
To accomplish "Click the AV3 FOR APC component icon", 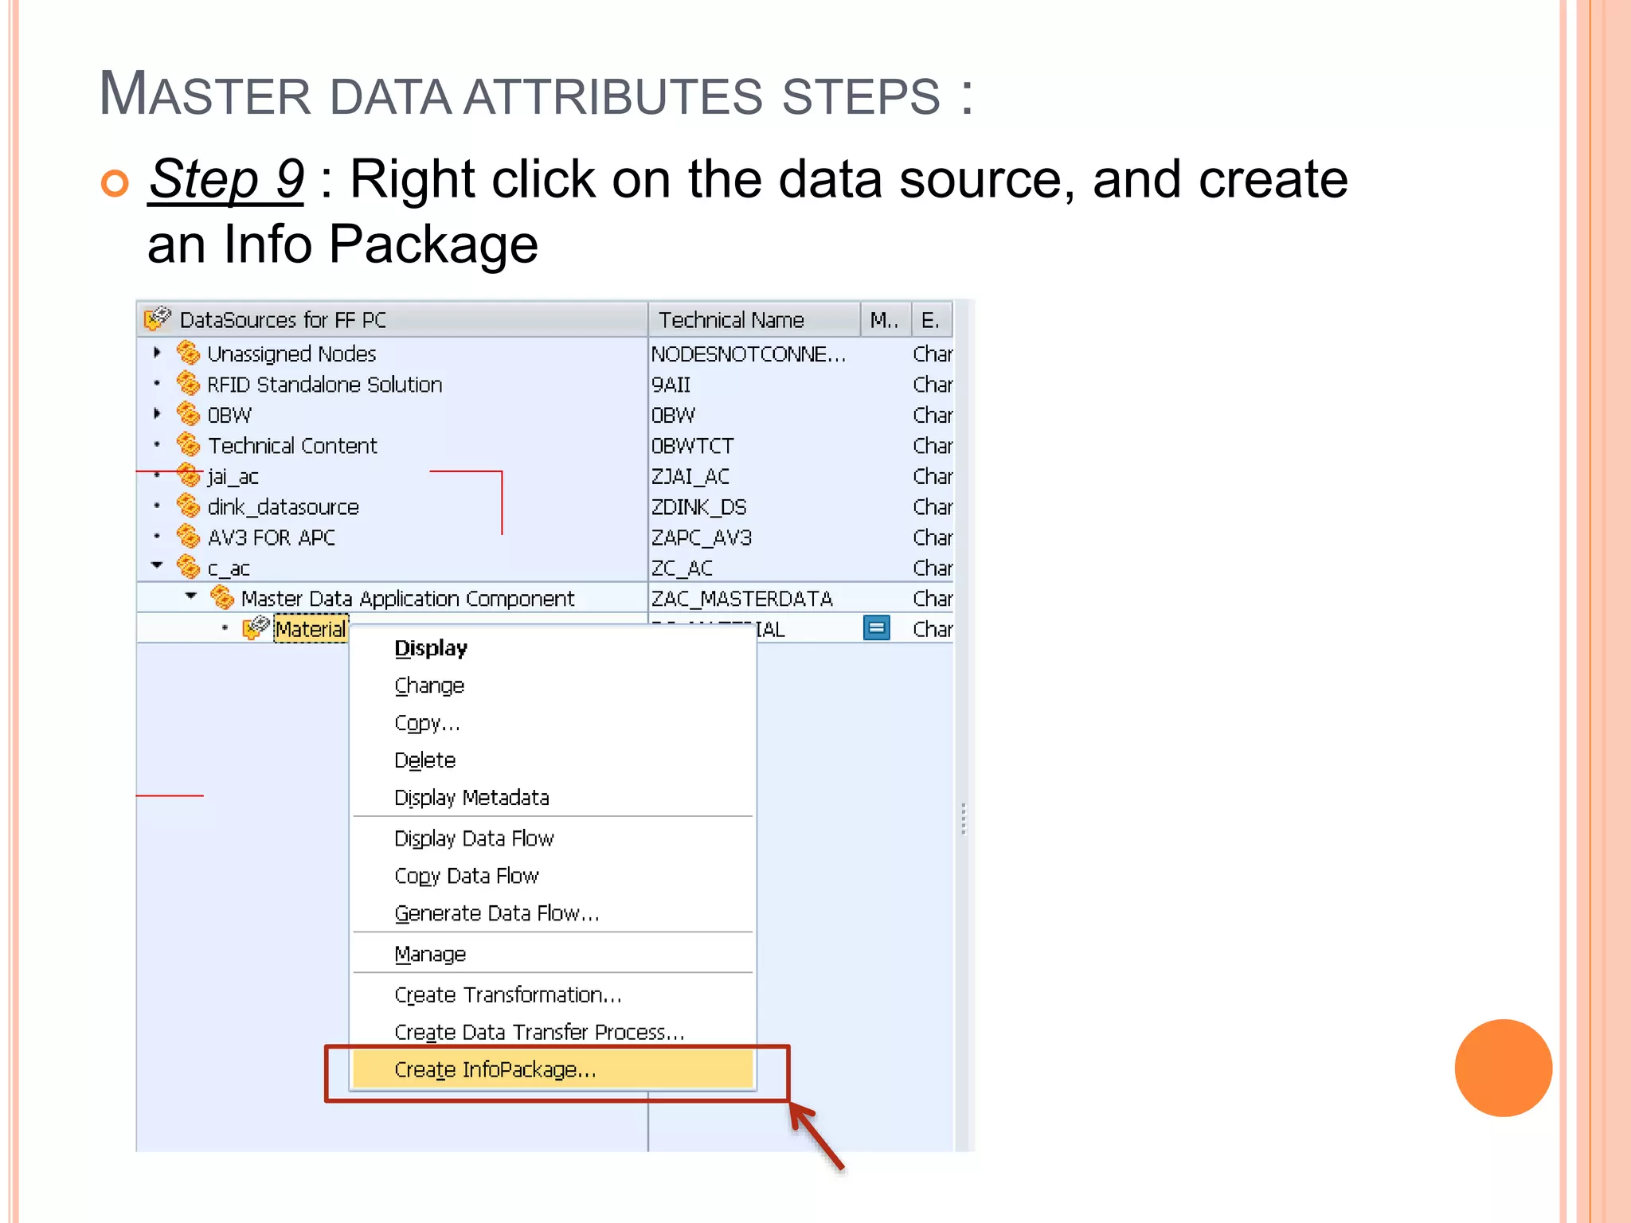I will click(x=188, y=536).
